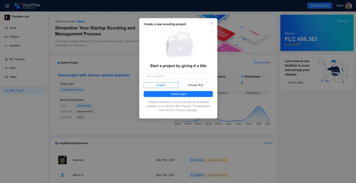Open the wqedwed application row

click(x=164, y=160)
